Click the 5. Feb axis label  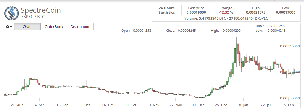289,105
